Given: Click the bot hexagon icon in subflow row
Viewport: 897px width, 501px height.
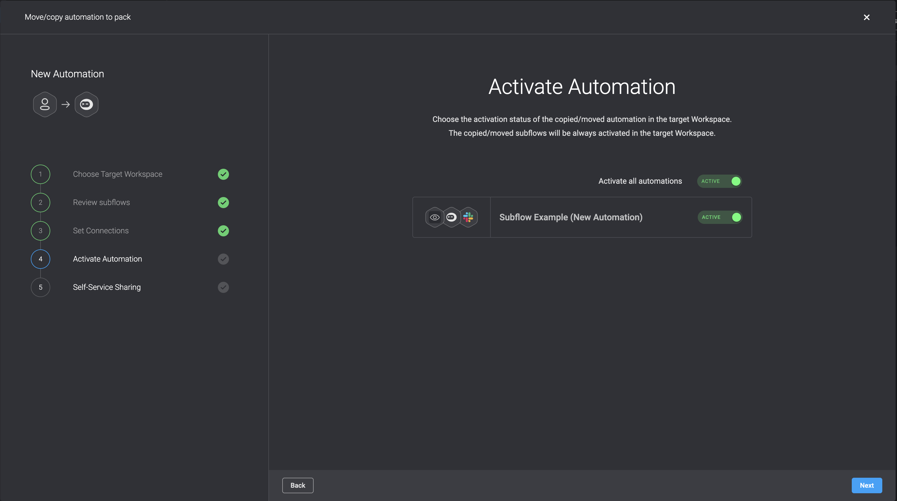Looking at the screenshot, I should [451, 217].
